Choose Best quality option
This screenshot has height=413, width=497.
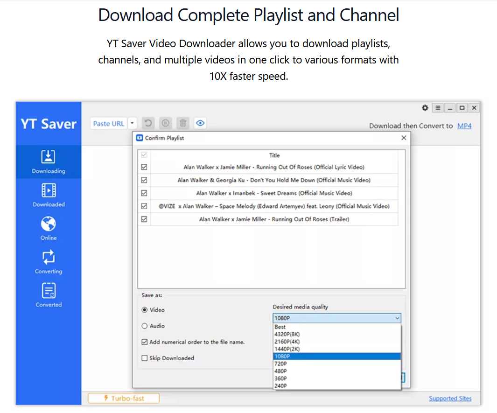click(x=336, y=327)
